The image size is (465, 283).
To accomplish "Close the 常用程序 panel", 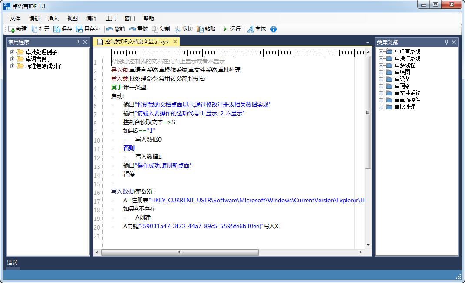I will tap(85, 42).
